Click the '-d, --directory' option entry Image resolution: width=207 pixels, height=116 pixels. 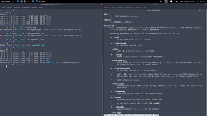(118, 92)
